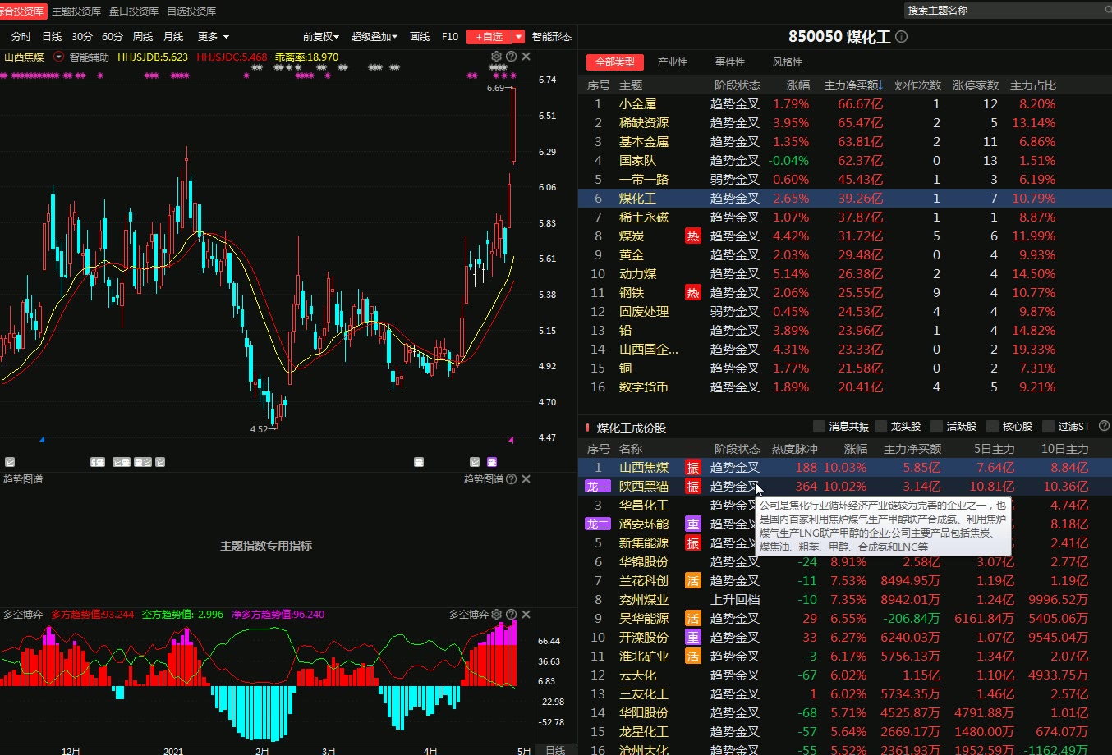Viewport: 1112px width, 755px height.
Task: Click the 热 badge on 钢铁 row
Action: pyautogui.click(x=692, y=293)
